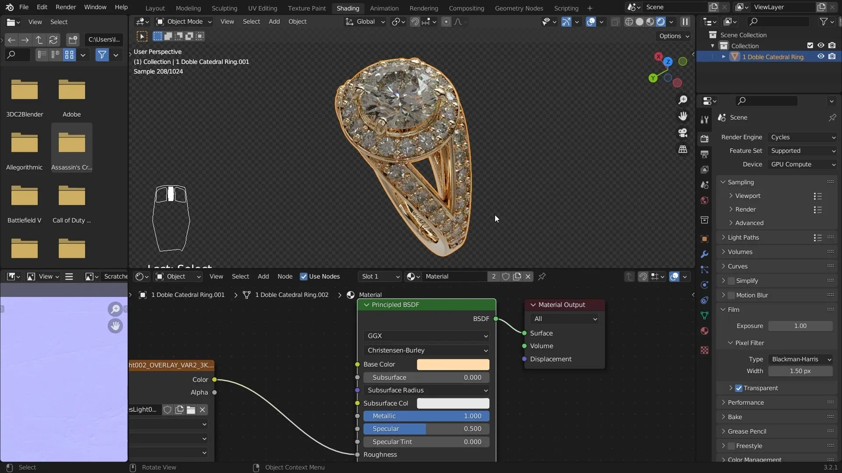The width and height of the screenshot is (842, 473).
Task: Switch to the Animation workspace tab
Action: click(384, 8)
